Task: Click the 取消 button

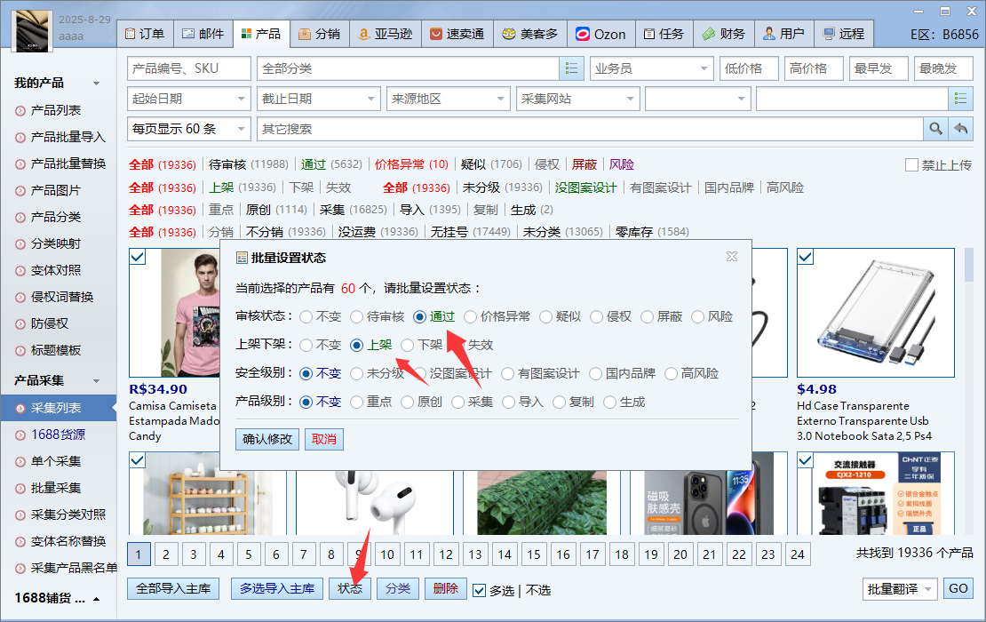Action: pos(323,439)
